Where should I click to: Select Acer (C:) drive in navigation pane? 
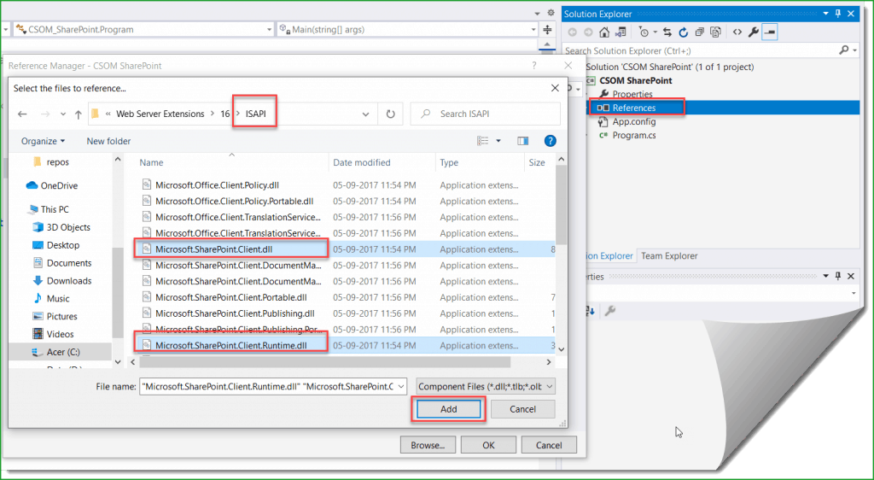63,353
